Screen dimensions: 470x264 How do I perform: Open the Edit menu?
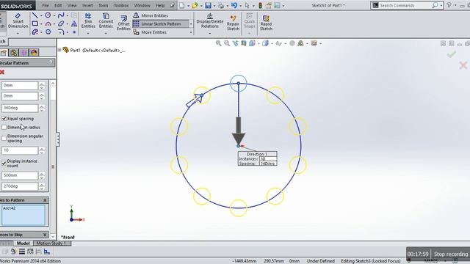coord(58,5)
